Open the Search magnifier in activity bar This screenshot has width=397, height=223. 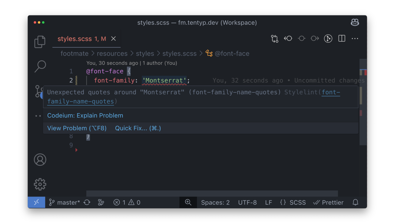pyautogui.click(x=40, y=66)
